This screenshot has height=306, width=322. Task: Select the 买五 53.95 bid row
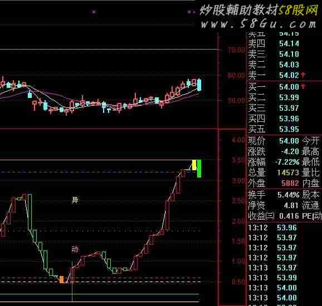[274, 129]
